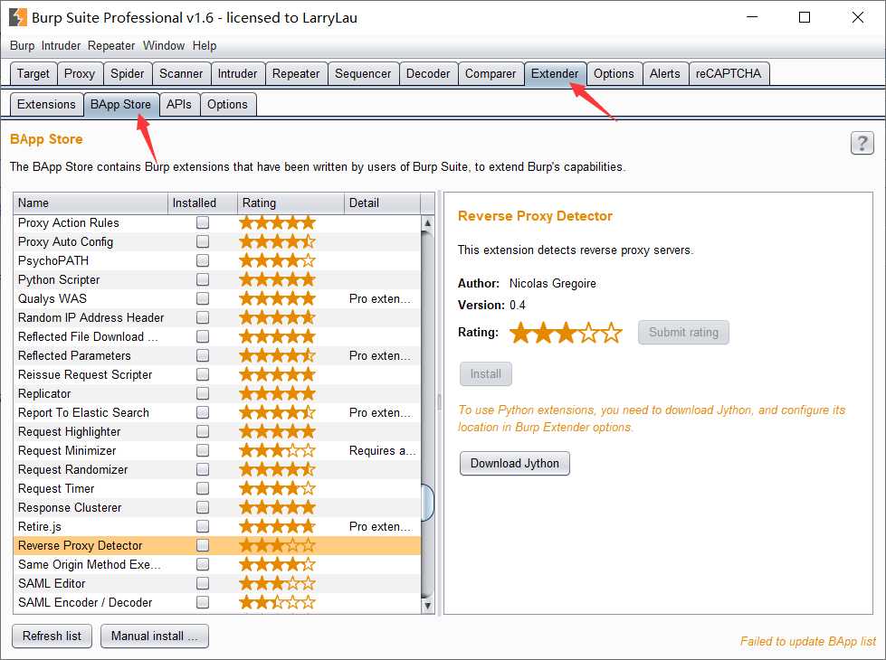Toggle Installed checkbox for Python Scripter
Image resolution: width=886 pixels, height=660 pixels.
pos(203,279)
